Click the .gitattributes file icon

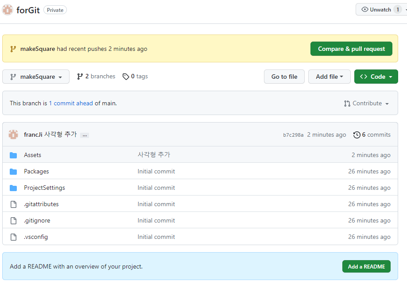13,204
